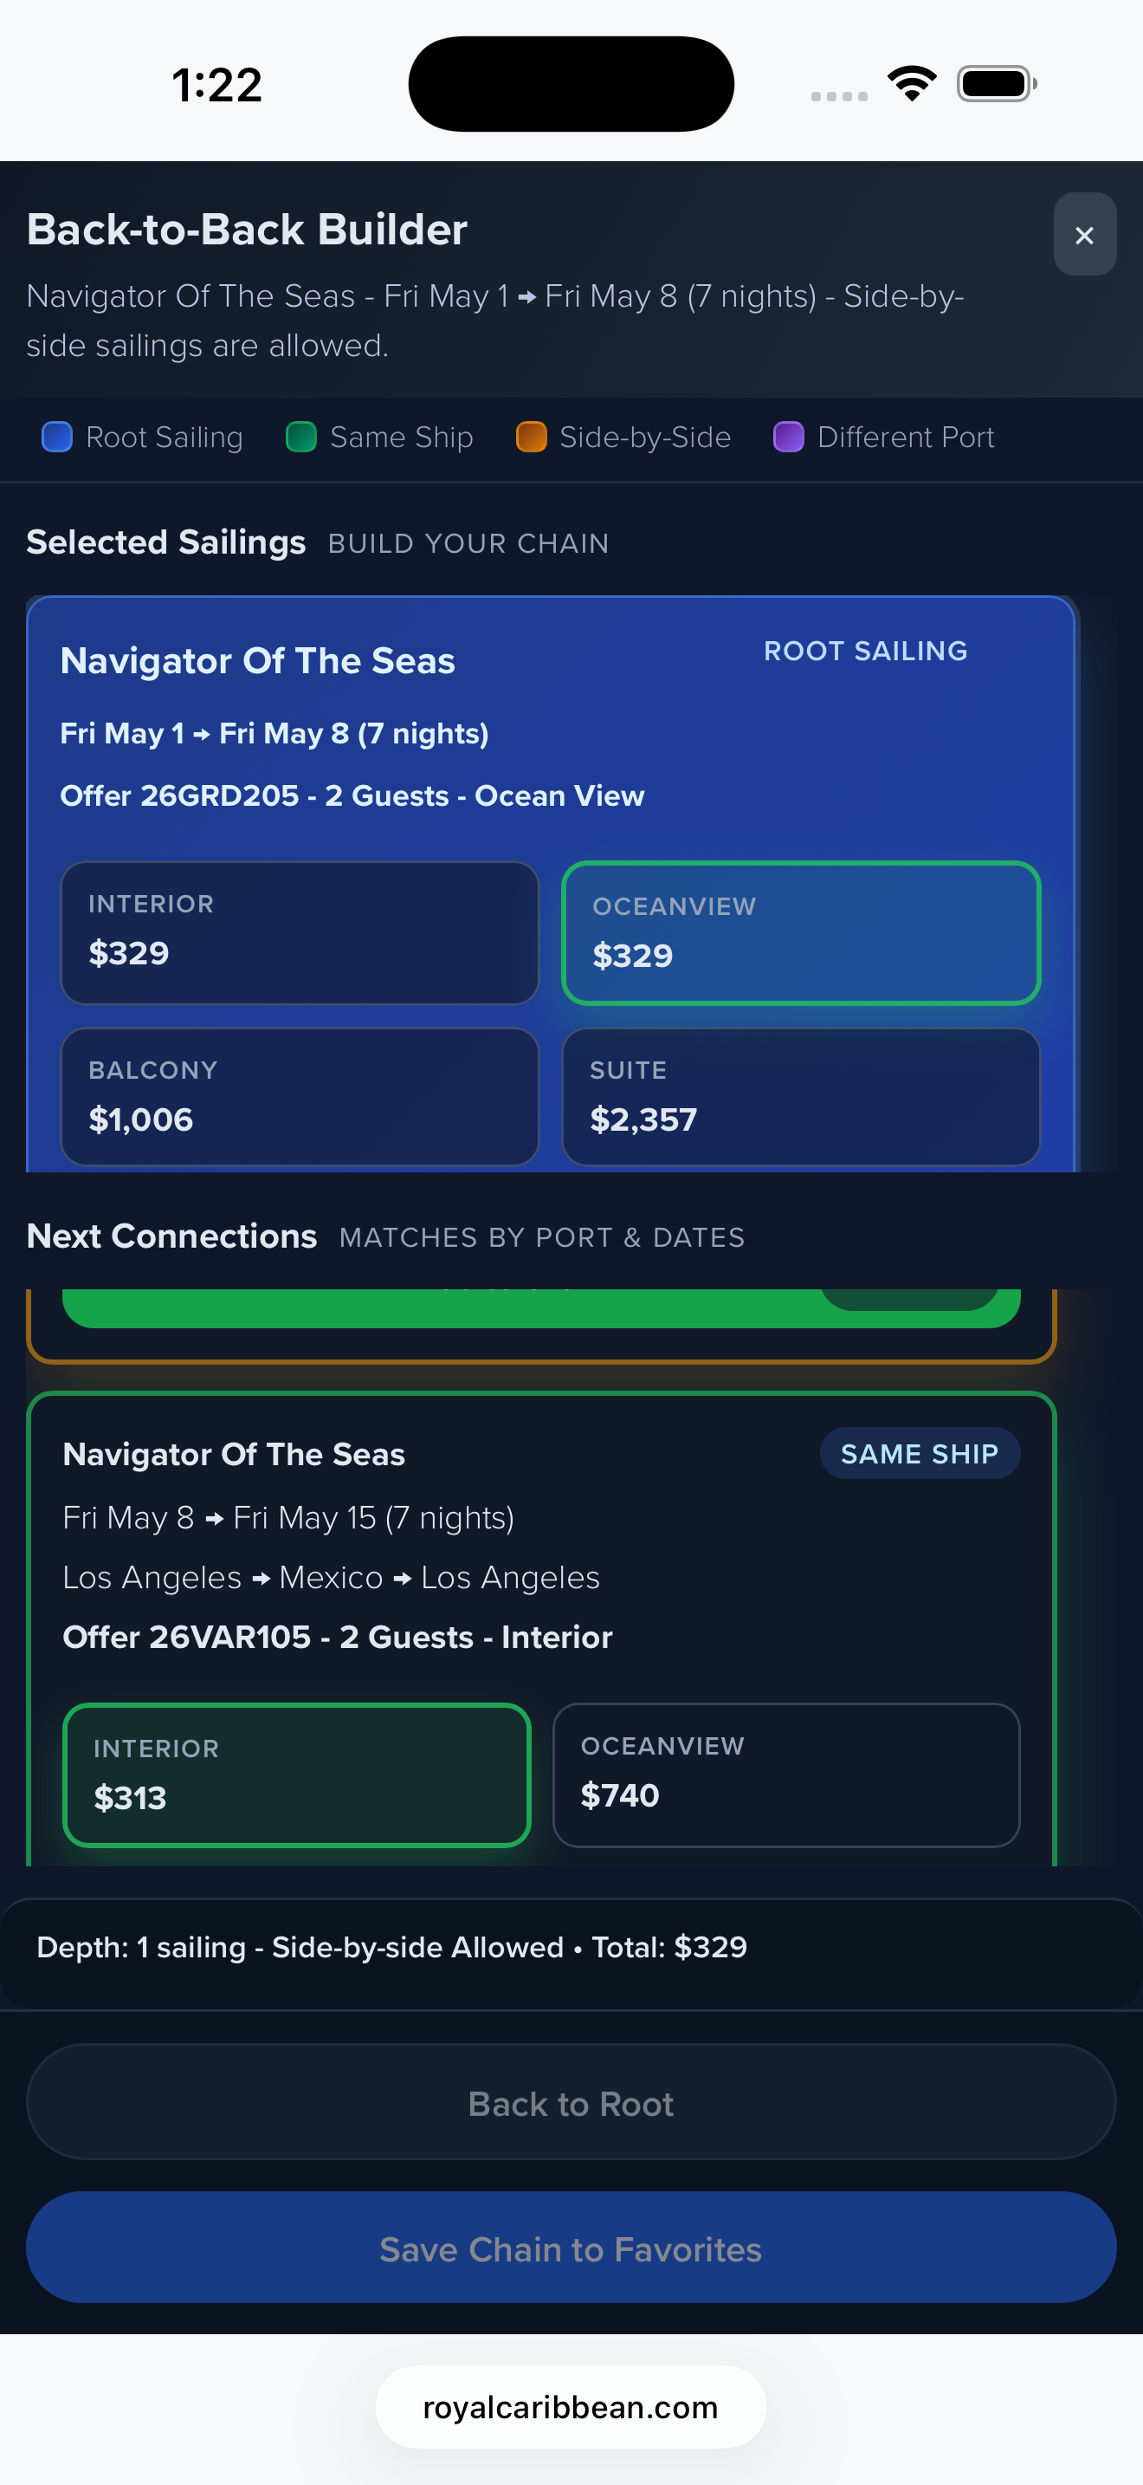
Task: Open the Navigator Of The Seas root card title
Action: tap(257, 661)
